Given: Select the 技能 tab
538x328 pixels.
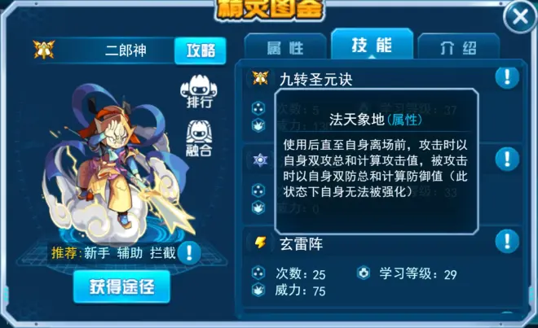Looking at the screenshot, I should coord(372,45).
